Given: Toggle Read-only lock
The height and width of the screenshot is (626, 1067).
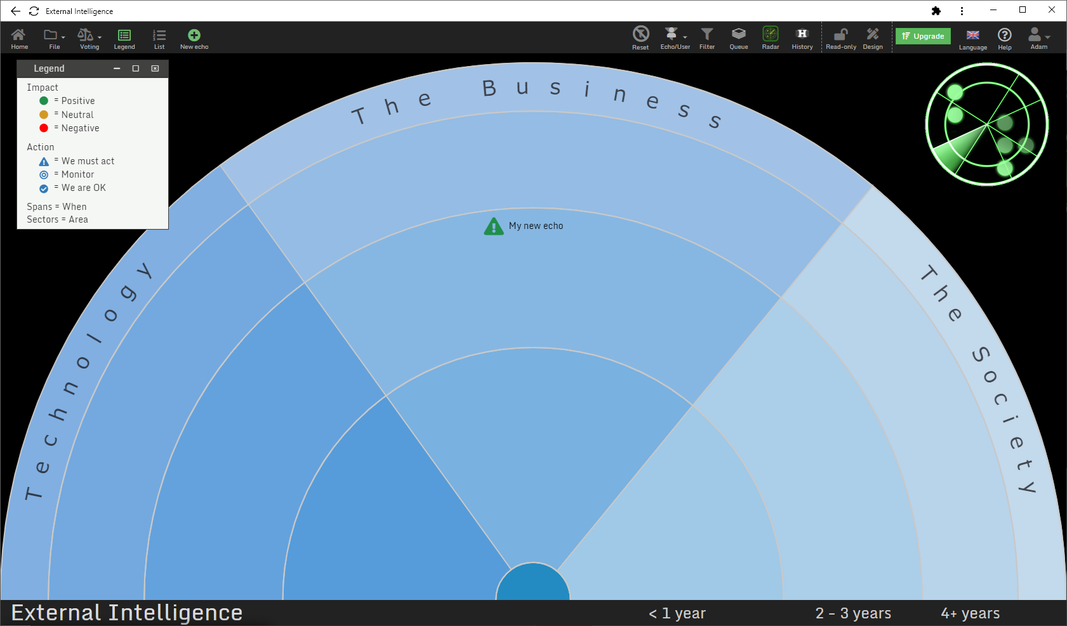Looking at the screenshot, I should point(841,38).
